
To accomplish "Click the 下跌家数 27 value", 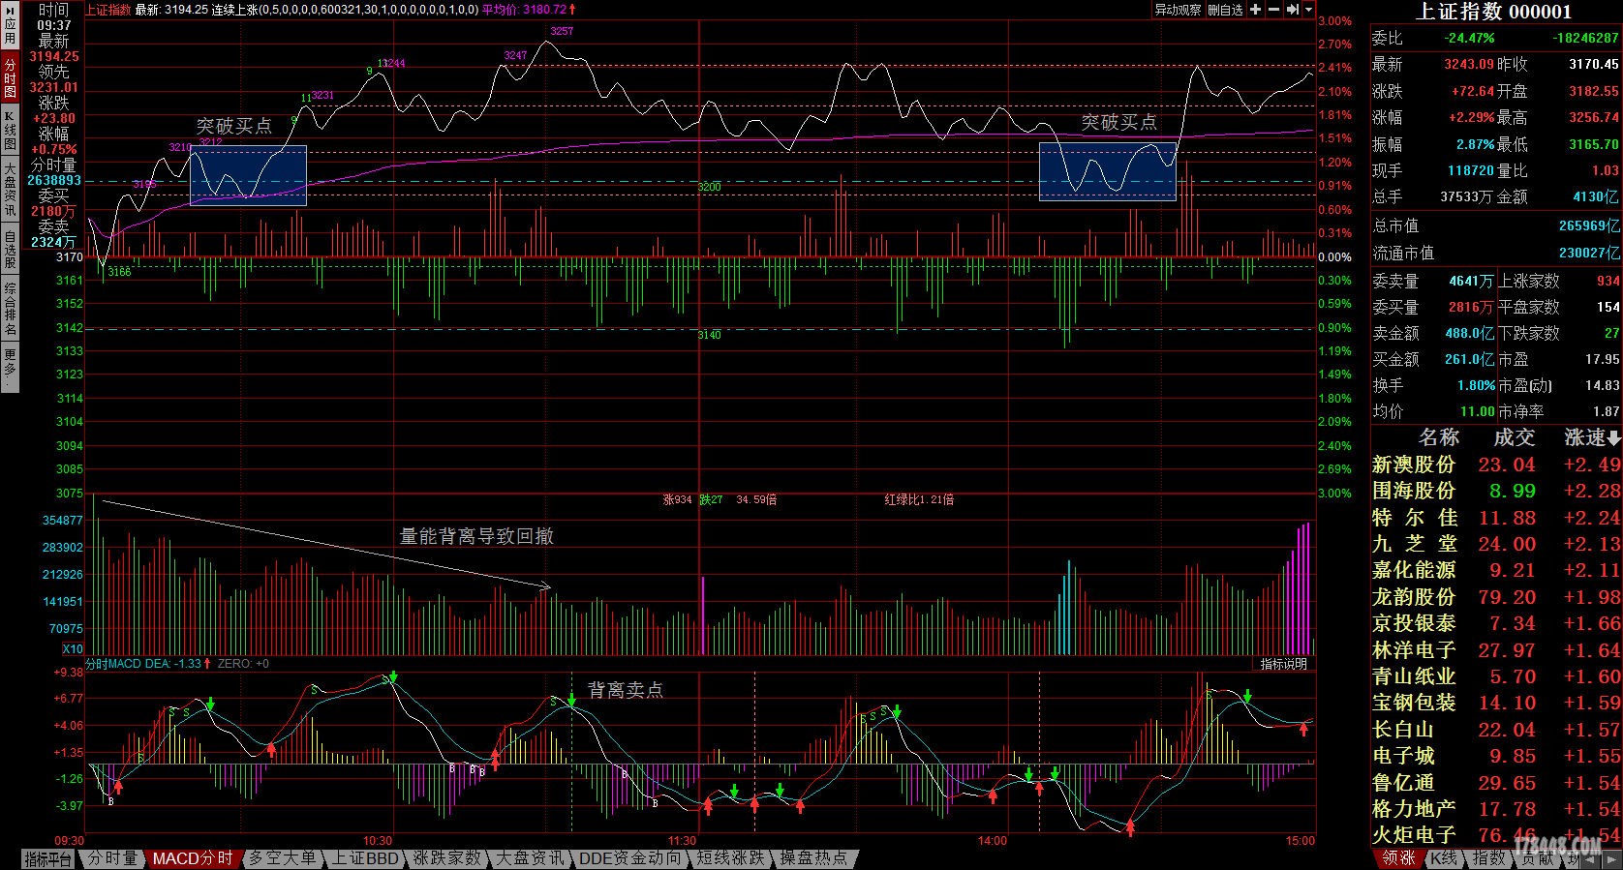I will coord(1612,333).
